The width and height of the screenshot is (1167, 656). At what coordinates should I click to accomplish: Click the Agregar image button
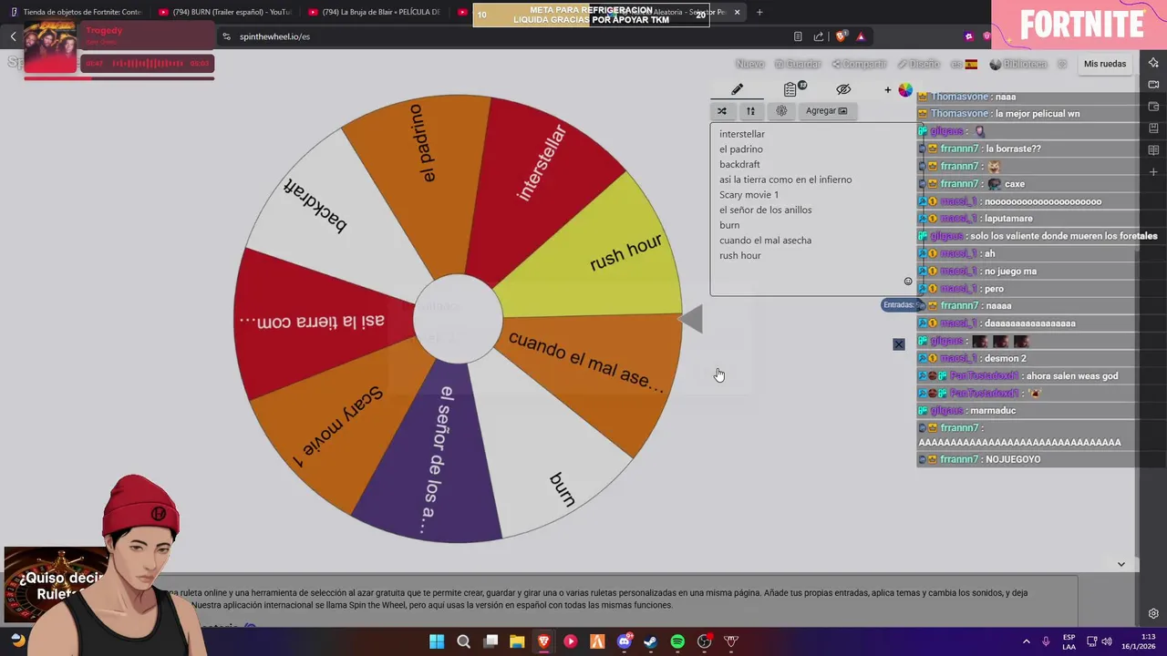[x=826, y=111]
